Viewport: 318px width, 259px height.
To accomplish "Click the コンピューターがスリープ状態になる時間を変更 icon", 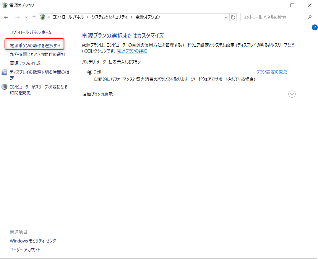I will click(x=4, y=86).
